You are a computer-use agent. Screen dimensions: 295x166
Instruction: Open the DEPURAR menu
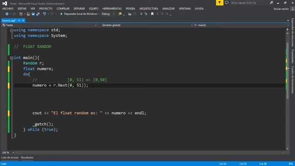pyautogui.click(x=79, y=9)
